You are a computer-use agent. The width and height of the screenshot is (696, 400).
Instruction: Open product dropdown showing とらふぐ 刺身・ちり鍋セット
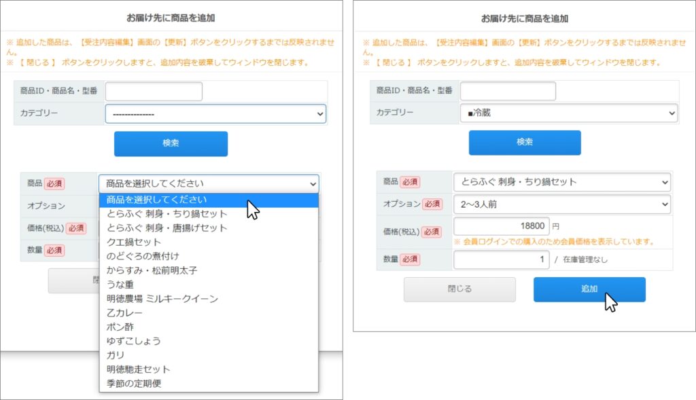561,182
